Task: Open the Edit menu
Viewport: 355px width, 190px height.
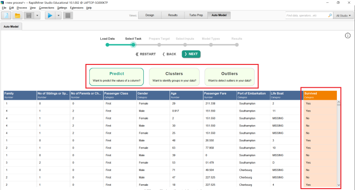Action: click(x=11, y=8)
